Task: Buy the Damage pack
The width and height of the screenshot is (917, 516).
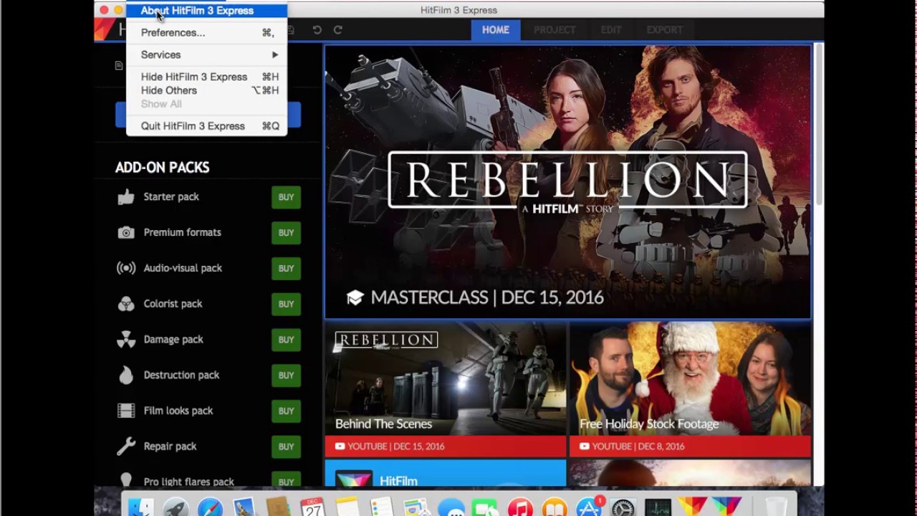Action: coord(286,340)
